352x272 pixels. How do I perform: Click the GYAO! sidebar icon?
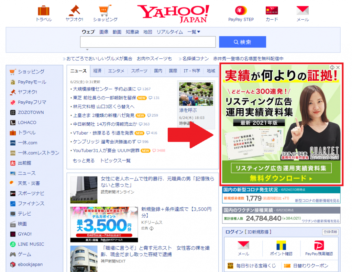click(13, 234)
